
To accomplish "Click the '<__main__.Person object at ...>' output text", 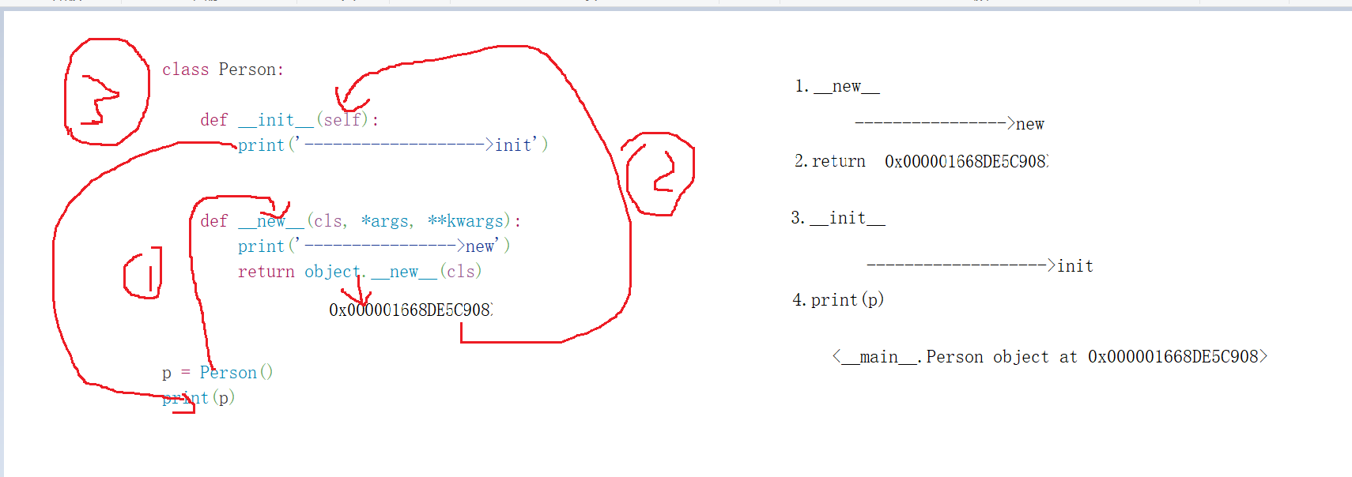I will pyautogui.click(x=1050, y=357).
